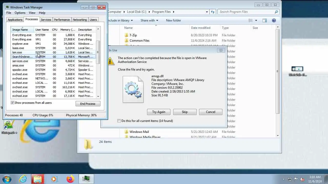This screenshot has height=184, width=328.
Task: Select the 88efc9db desktop file icon
Action: click(297, 71)
